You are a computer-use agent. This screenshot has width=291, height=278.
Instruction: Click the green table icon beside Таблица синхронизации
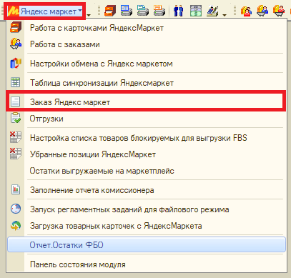16,82
